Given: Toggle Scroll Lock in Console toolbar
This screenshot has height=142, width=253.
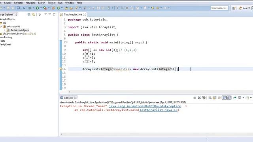Looking at the screenshot, I should pos(215,98).
